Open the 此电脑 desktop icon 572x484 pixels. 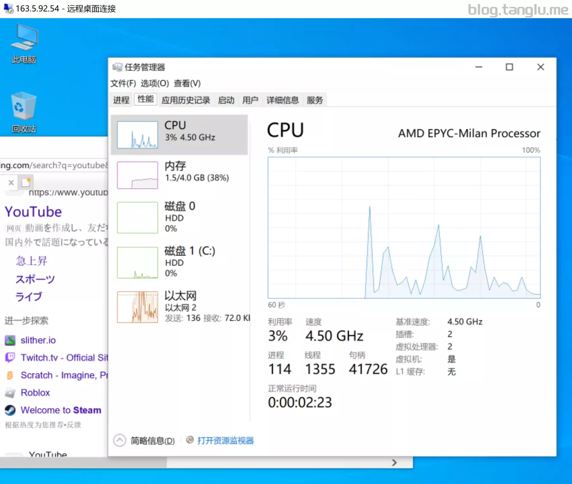(x=24, y=44)
